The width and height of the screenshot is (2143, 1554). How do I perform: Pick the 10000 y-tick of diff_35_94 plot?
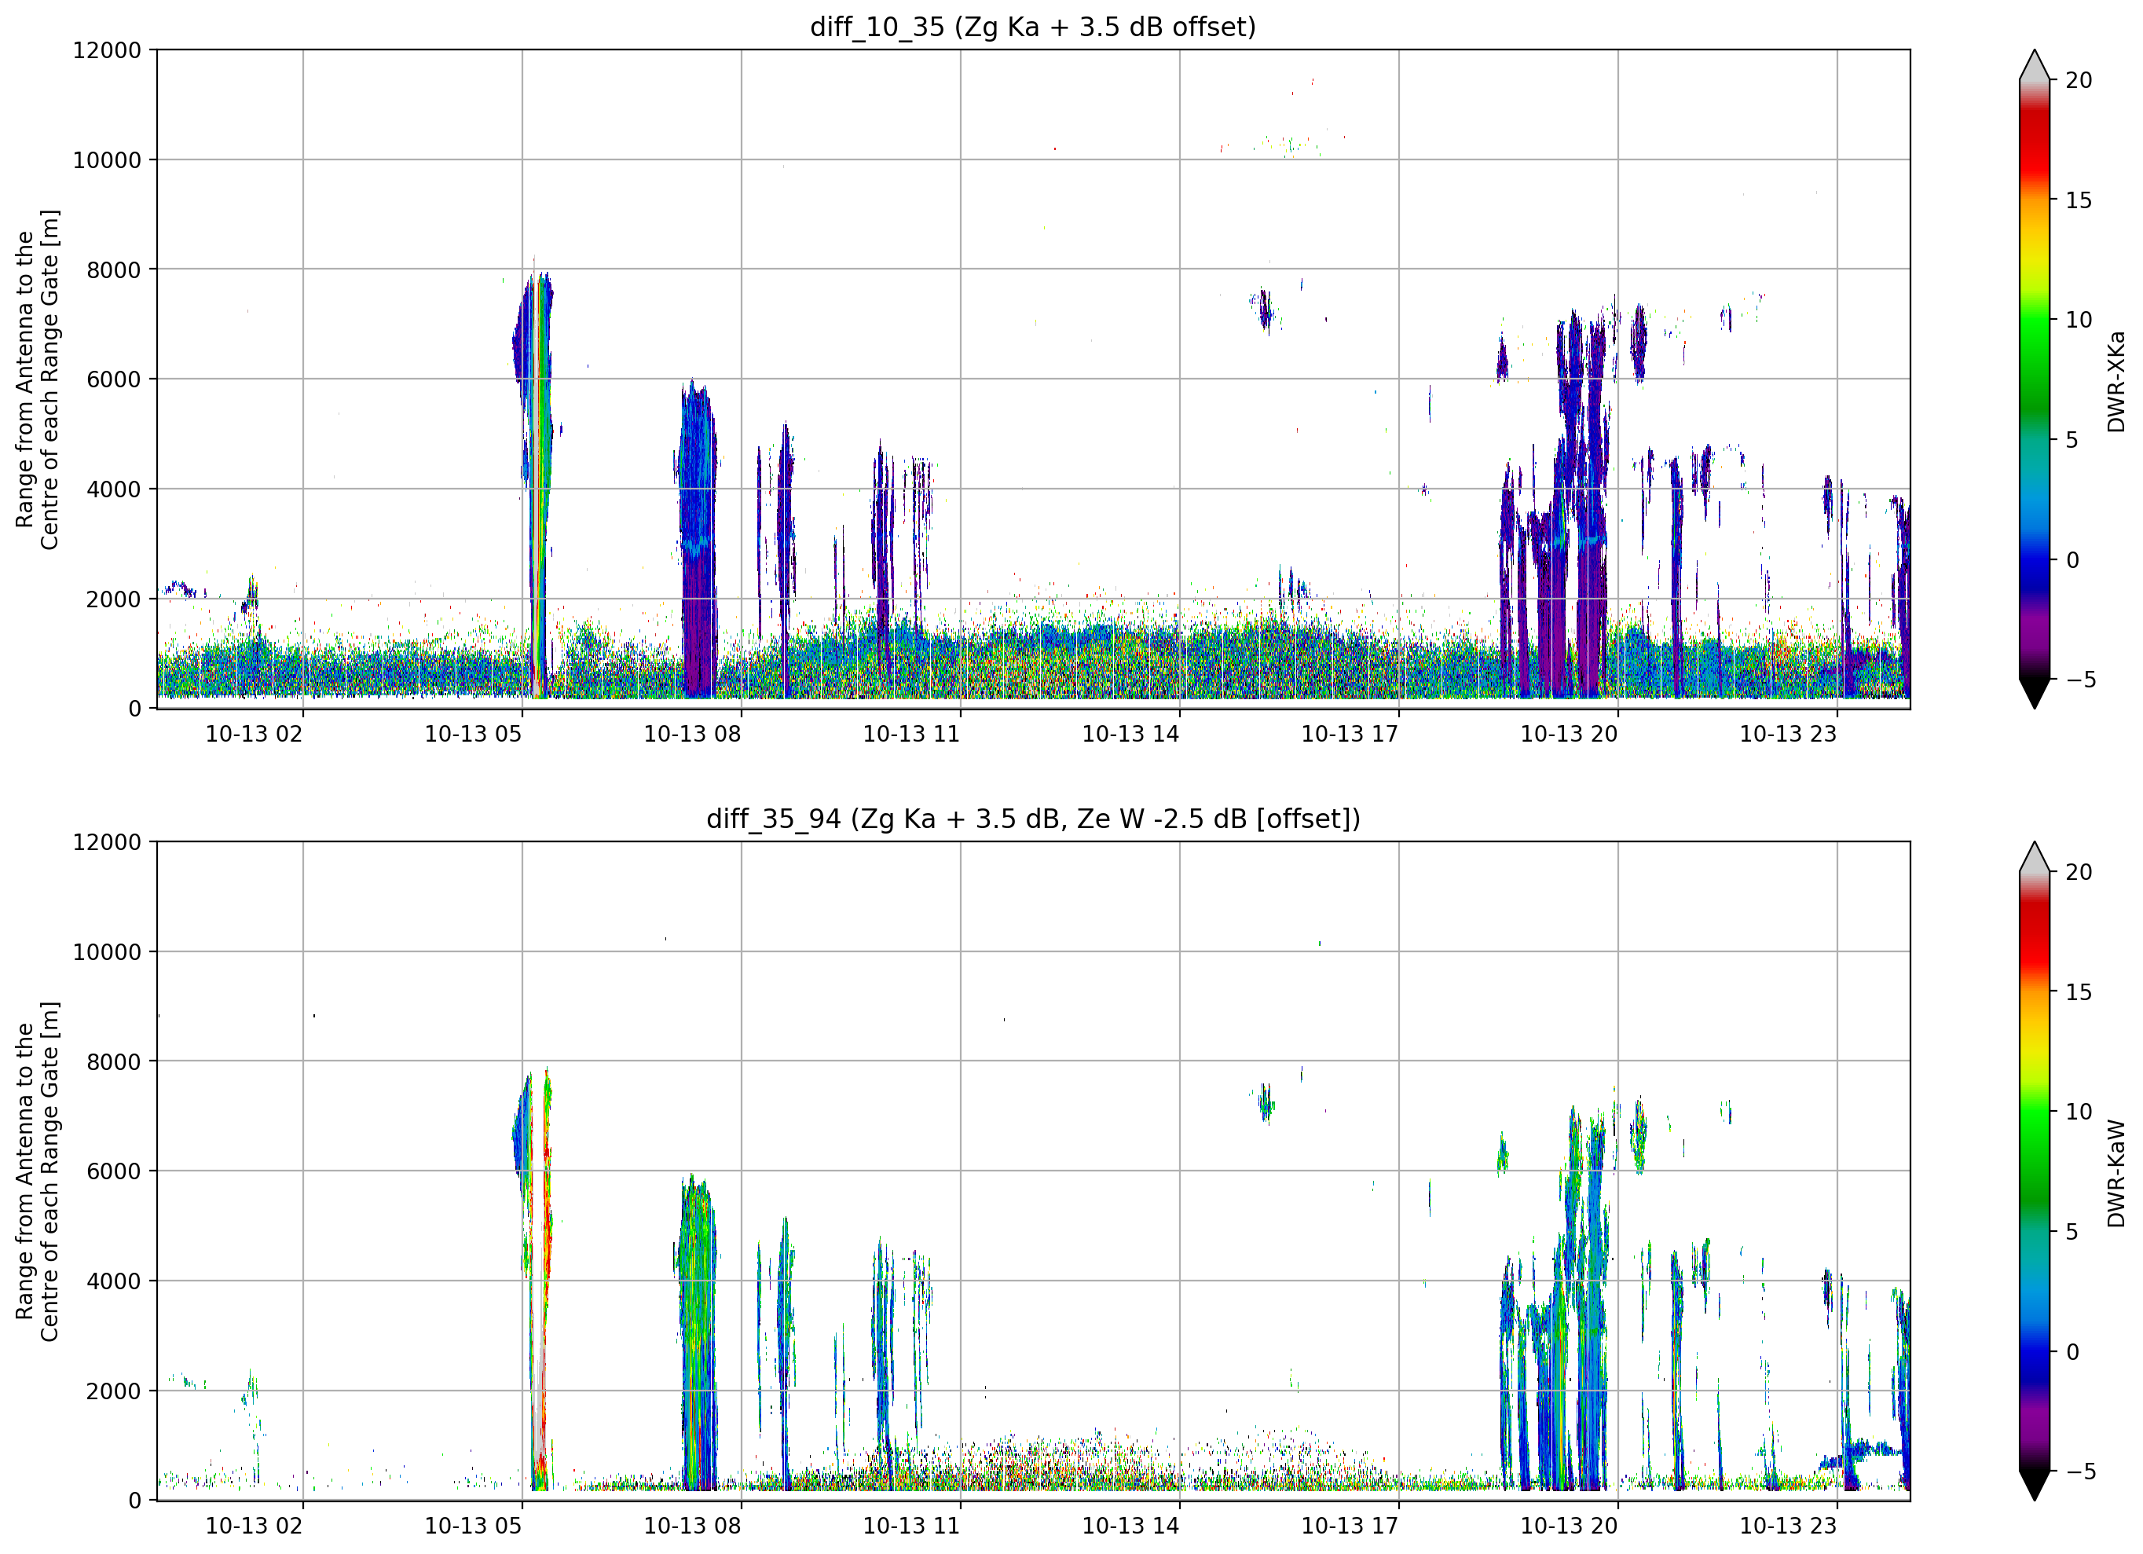click(x=107, y=952)
